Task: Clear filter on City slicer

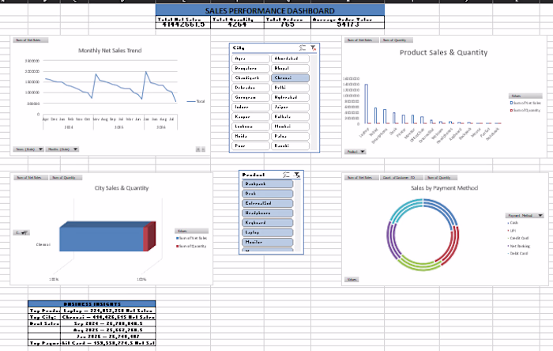Action: click(313, 47)
